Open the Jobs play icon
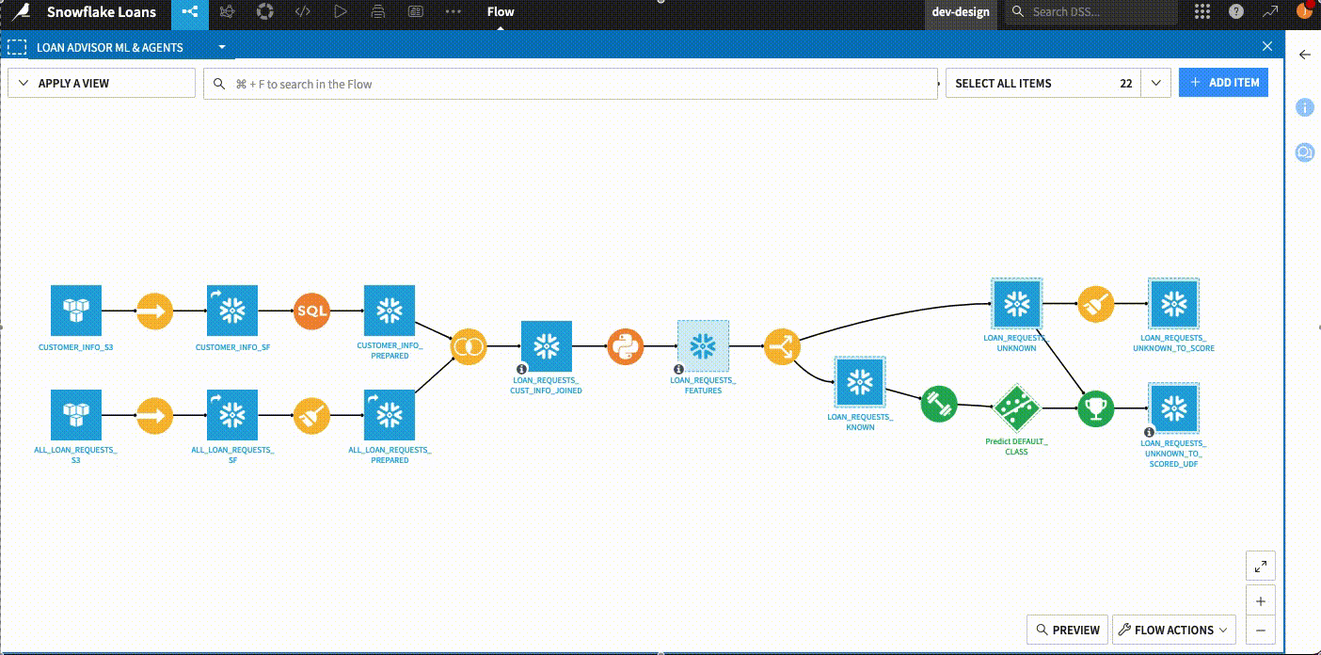The width and height of the screenshot is (1321, 655). click(340, 12)
